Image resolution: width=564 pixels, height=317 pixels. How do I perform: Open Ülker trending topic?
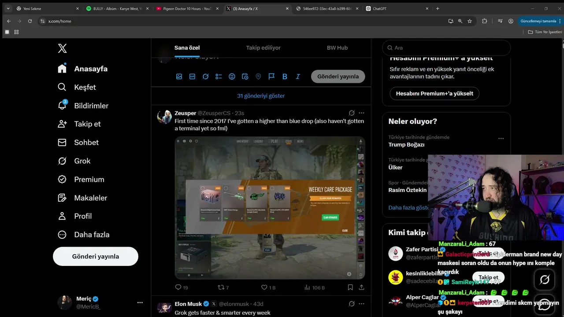point(395,167)
